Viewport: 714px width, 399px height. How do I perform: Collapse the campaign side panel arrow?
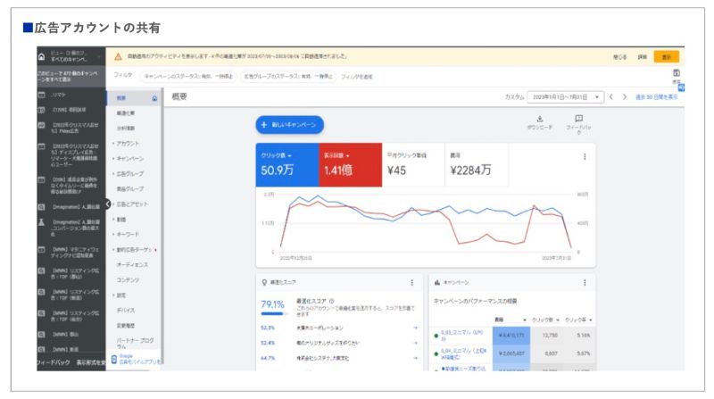pyautogui.click(x=108, y=204)
